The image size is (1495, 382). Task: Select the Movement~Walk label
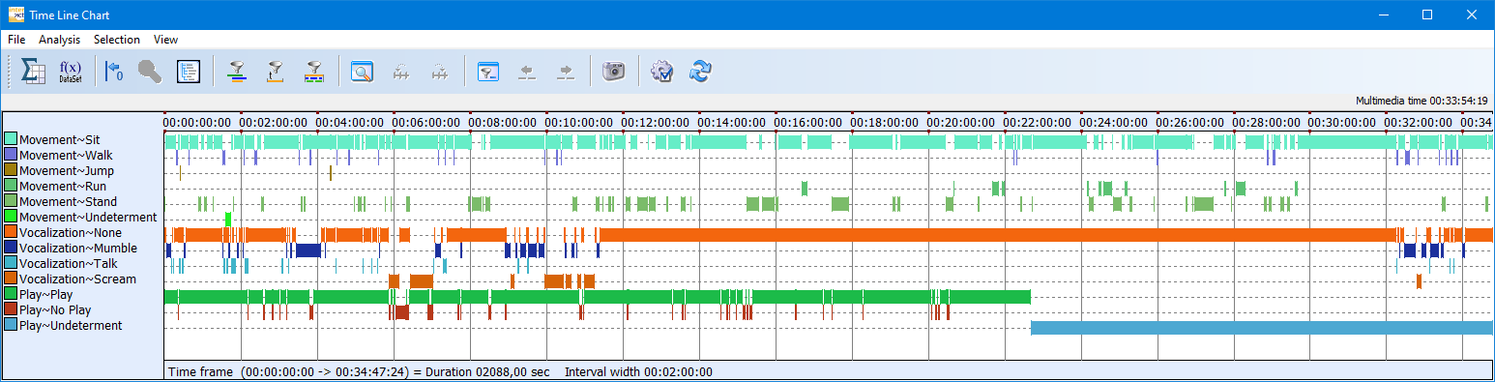pyautogui.click(x=65, y=156)
